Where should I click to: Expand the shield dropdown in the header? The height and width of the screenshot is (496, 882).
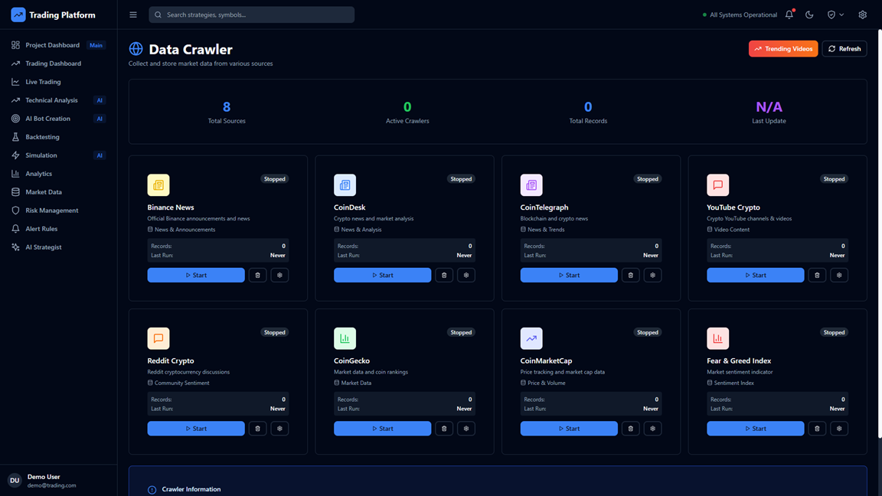tap(835, 15)
